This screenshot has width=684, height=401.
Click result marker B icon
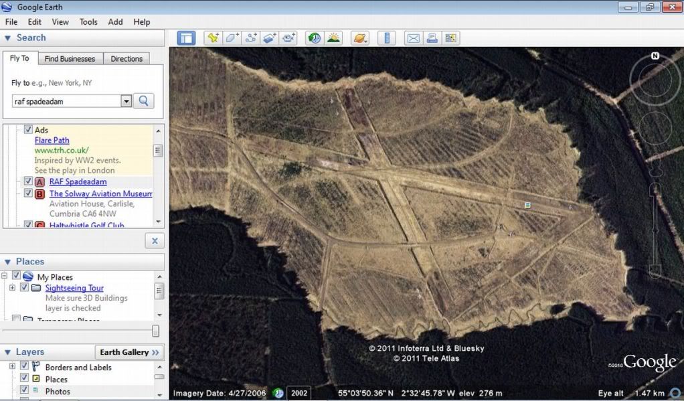[x=39, y=193]
